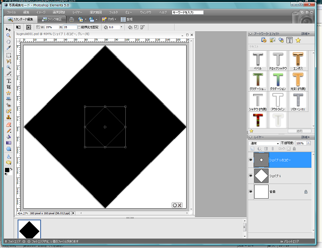Screen dimensions: 322x248
Task: Click the foreground black color swatch
Action: 7,170
